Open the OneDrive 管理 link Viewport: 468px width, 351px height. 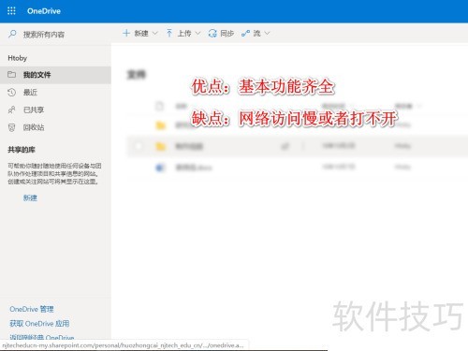point(32,309)
